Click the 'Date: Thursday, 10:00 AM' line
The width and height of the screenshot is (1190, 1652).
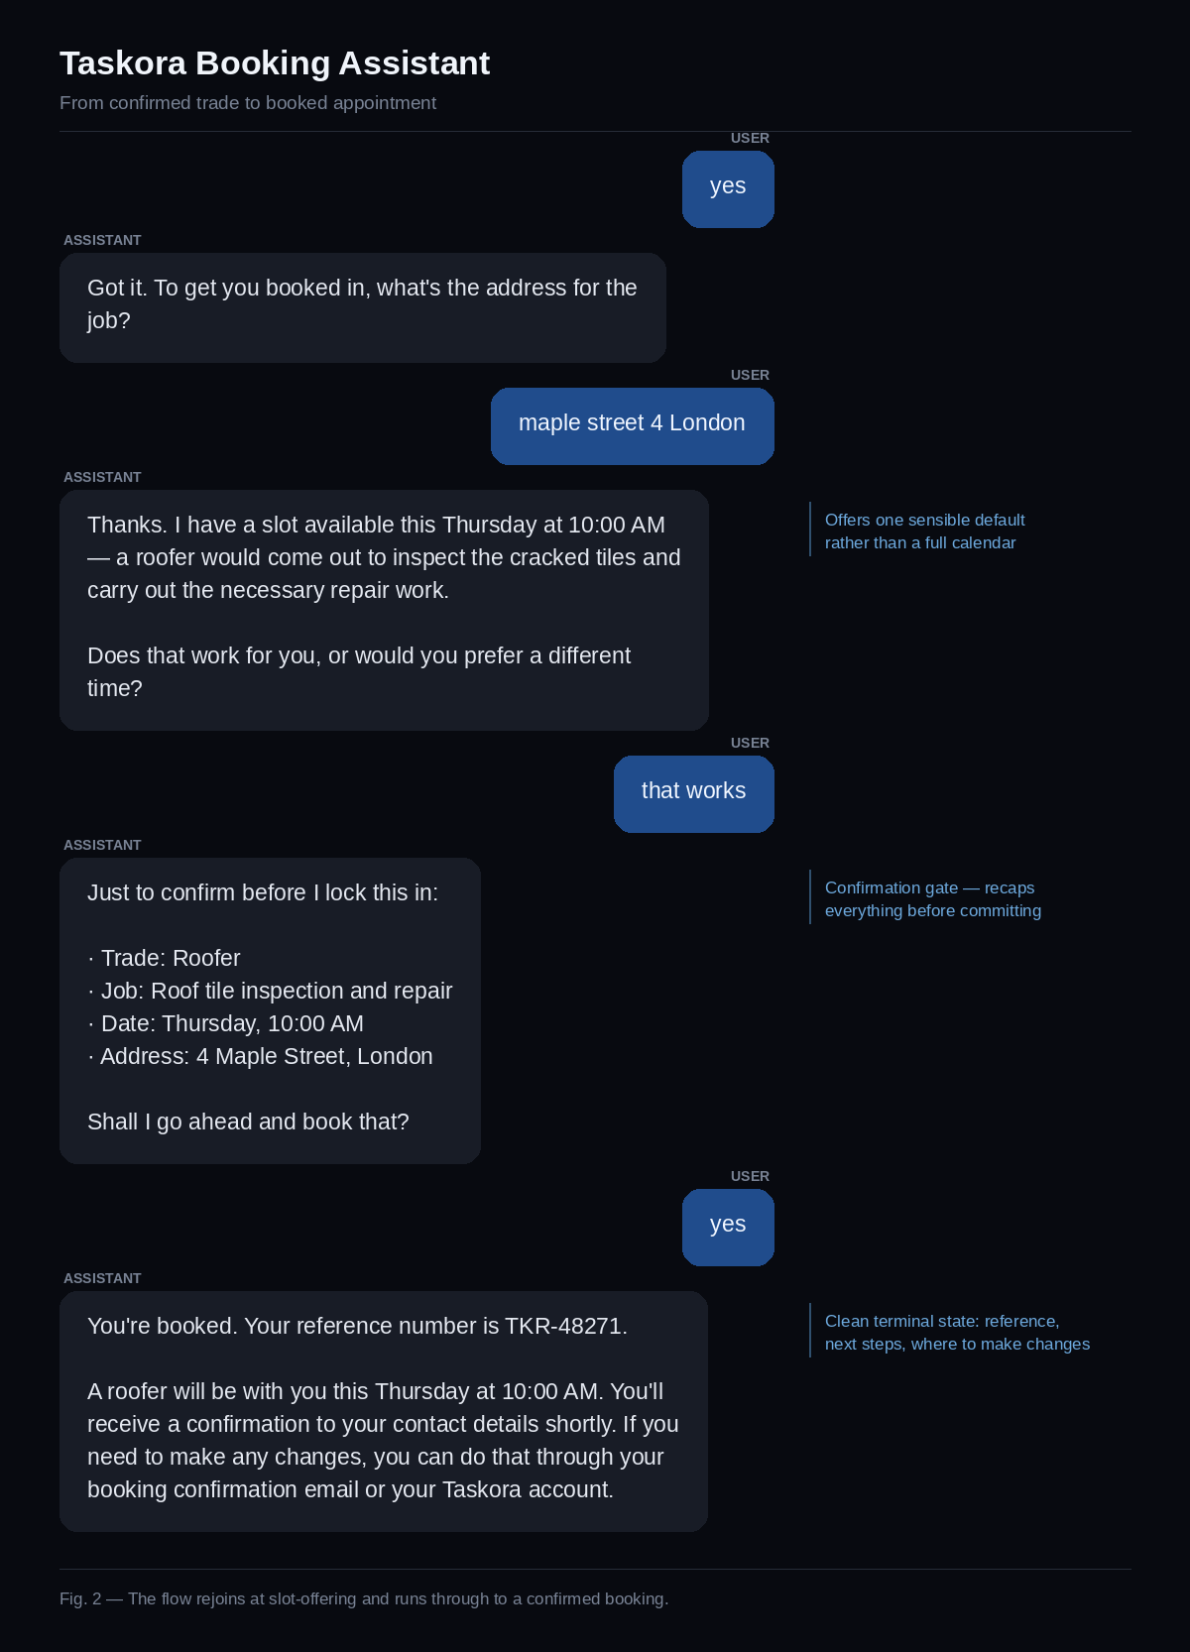click(x=225, y=1023)
